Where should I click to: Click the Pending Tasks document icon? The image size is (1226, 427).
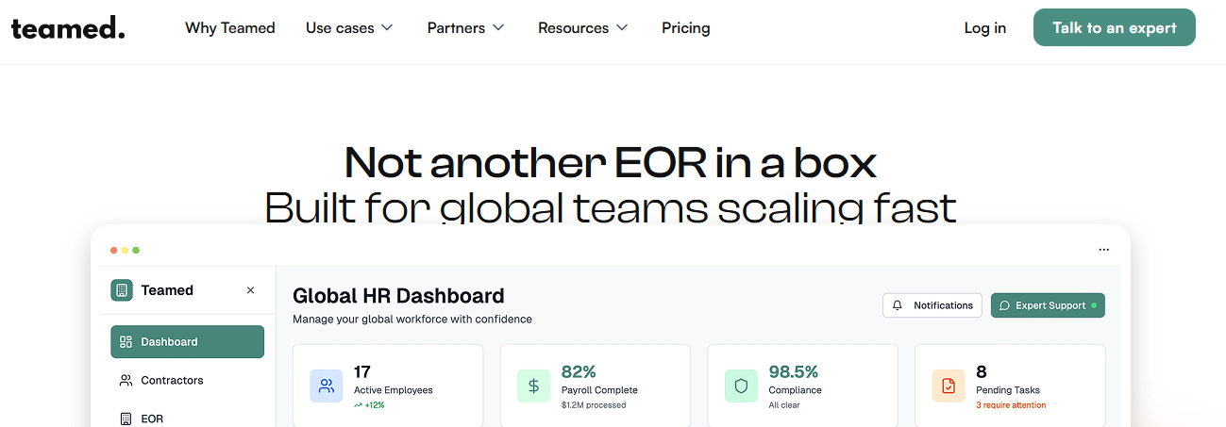pos(949,386)
